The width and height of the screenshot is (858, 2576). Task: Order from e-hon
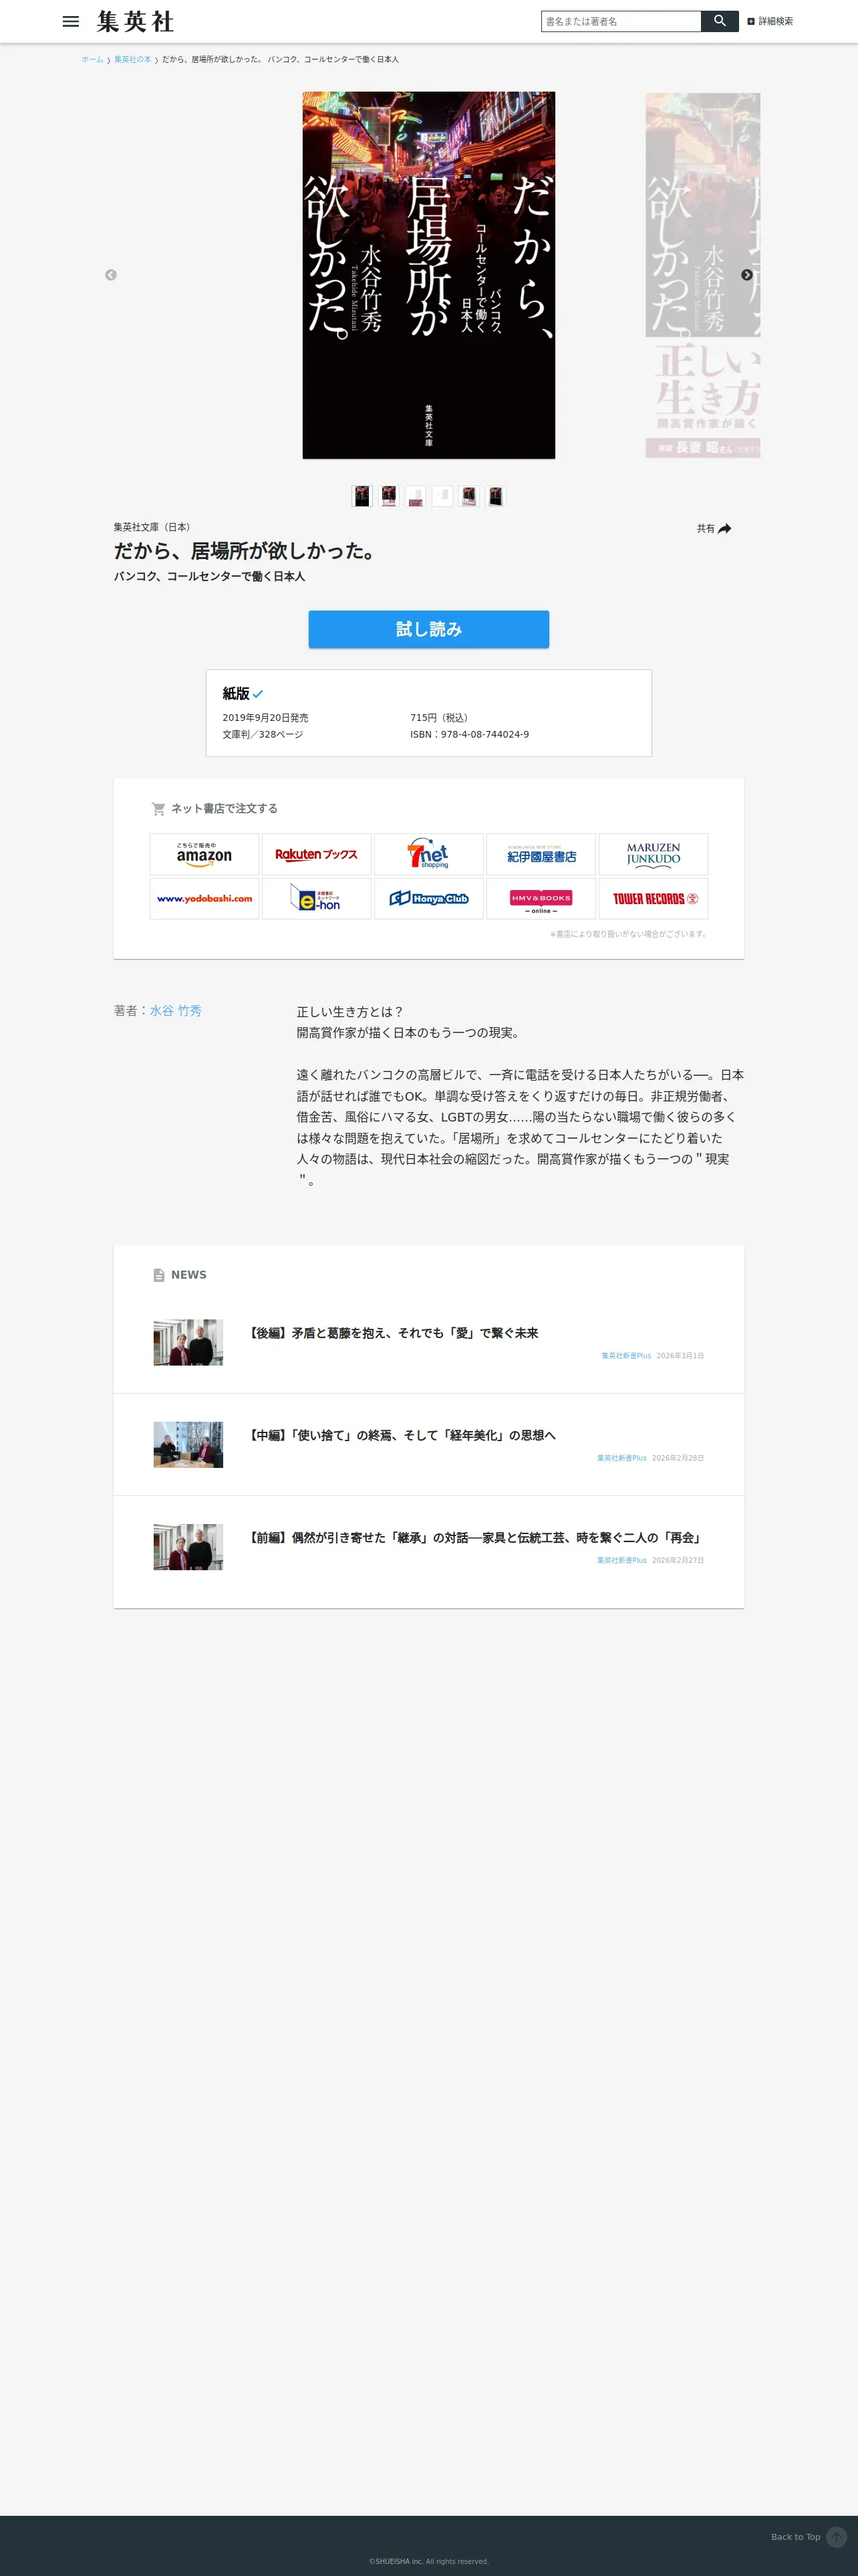(317, 898)
